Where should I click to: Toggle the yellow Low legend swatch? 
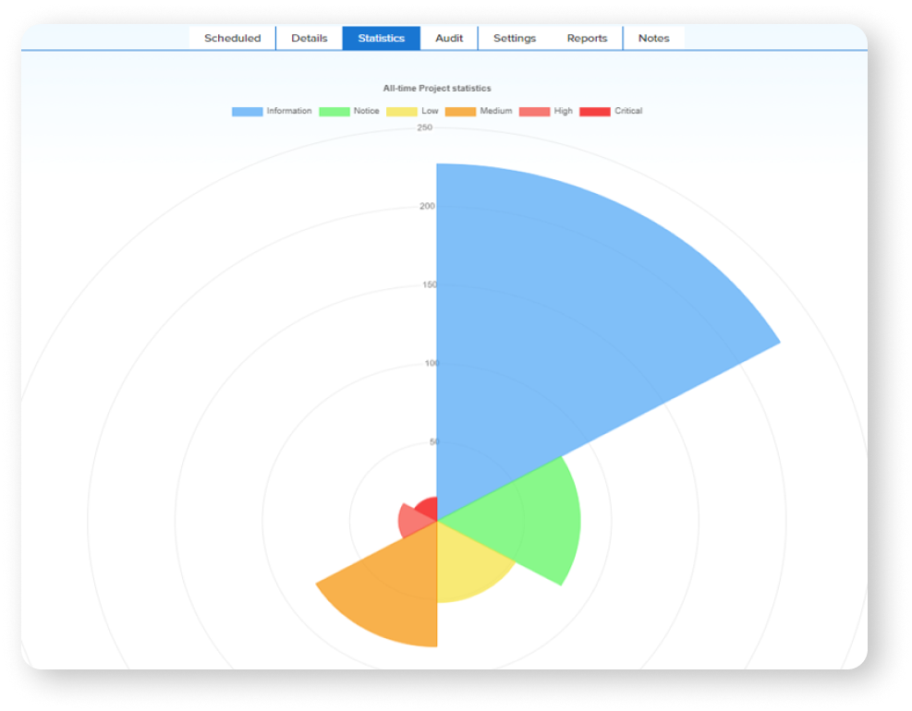(401, 112)
